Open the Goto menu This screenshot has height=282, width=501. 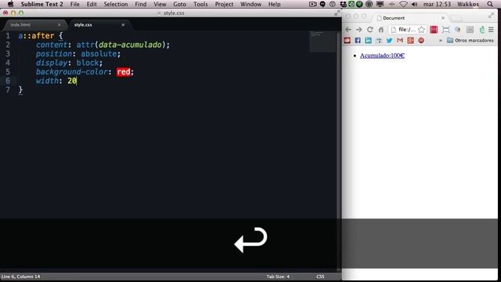[x=179, y=4]
